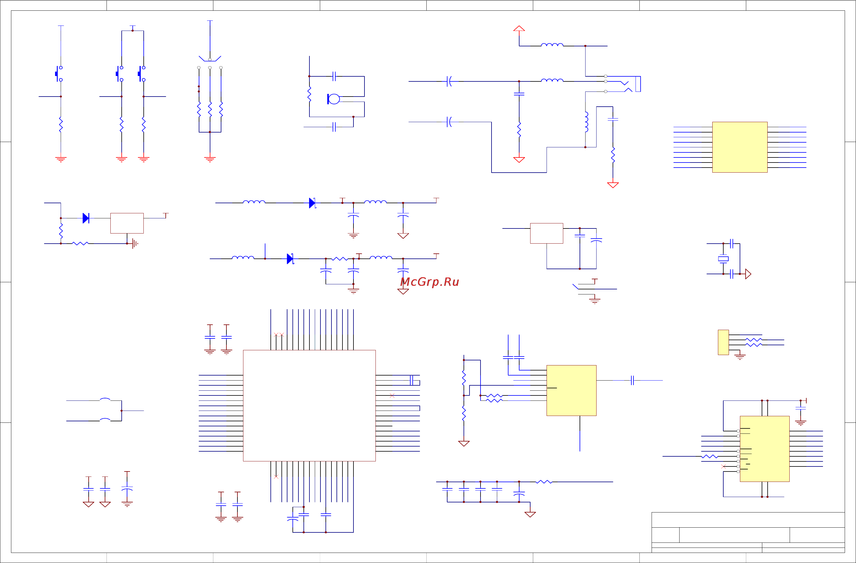This screenshot has height=563, width=856.
Task: Click the title block frame at bottom right
Action: (x=748, y=532)
